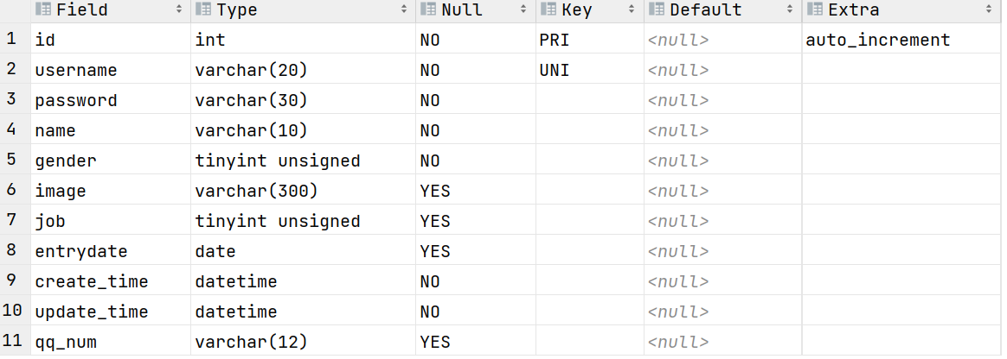Click the auto_increment Extra cell
The height and width of the screenshot is (359, 1007).
(877, 40)
